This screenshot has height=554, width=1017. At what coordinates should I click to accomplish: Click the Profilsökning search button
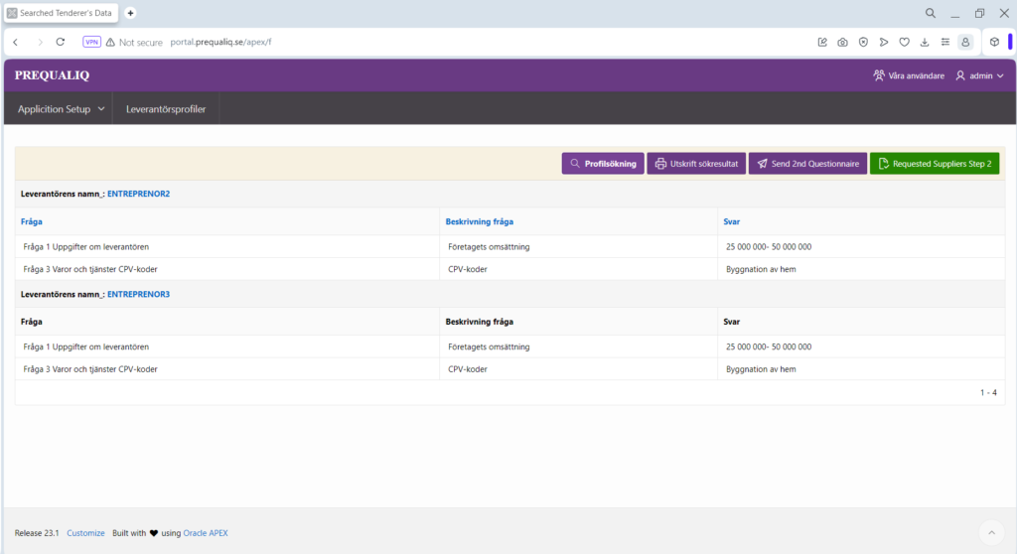pos(602,164)
